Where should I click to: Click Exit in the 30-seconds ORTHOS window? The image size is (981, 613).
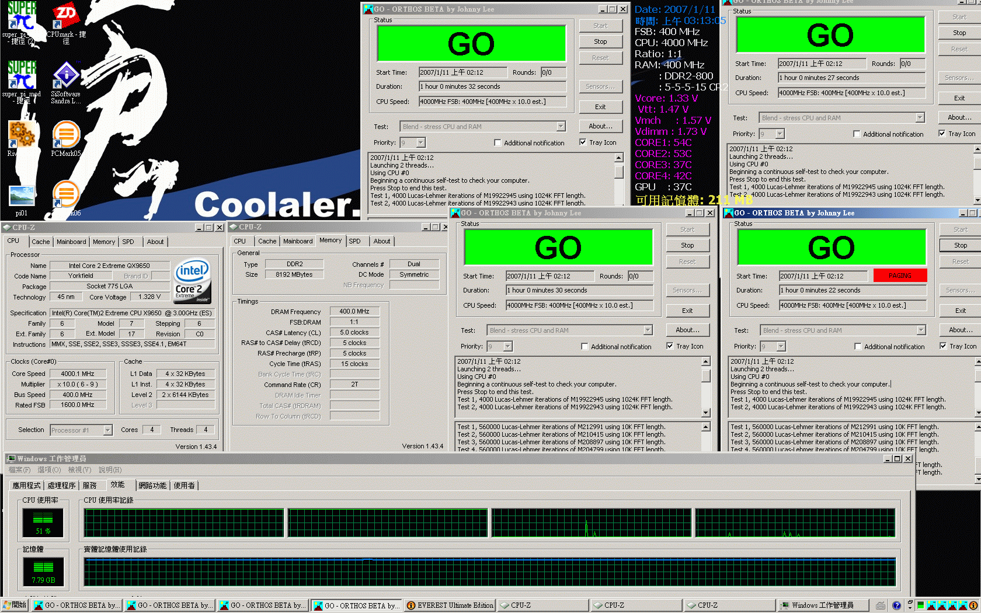click(x=687, y=311)
